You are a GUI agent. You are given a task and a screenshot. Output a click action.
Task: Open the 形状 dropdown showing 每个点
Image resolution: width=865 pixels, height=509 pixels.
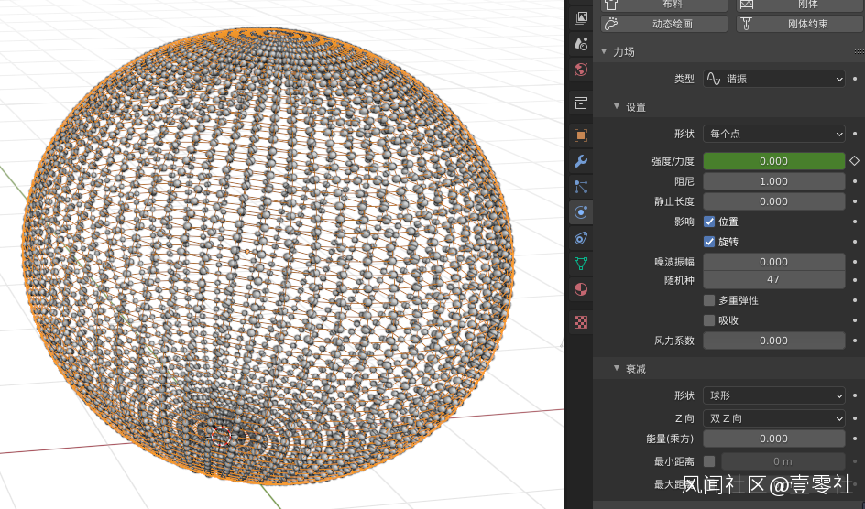[773, 134]
